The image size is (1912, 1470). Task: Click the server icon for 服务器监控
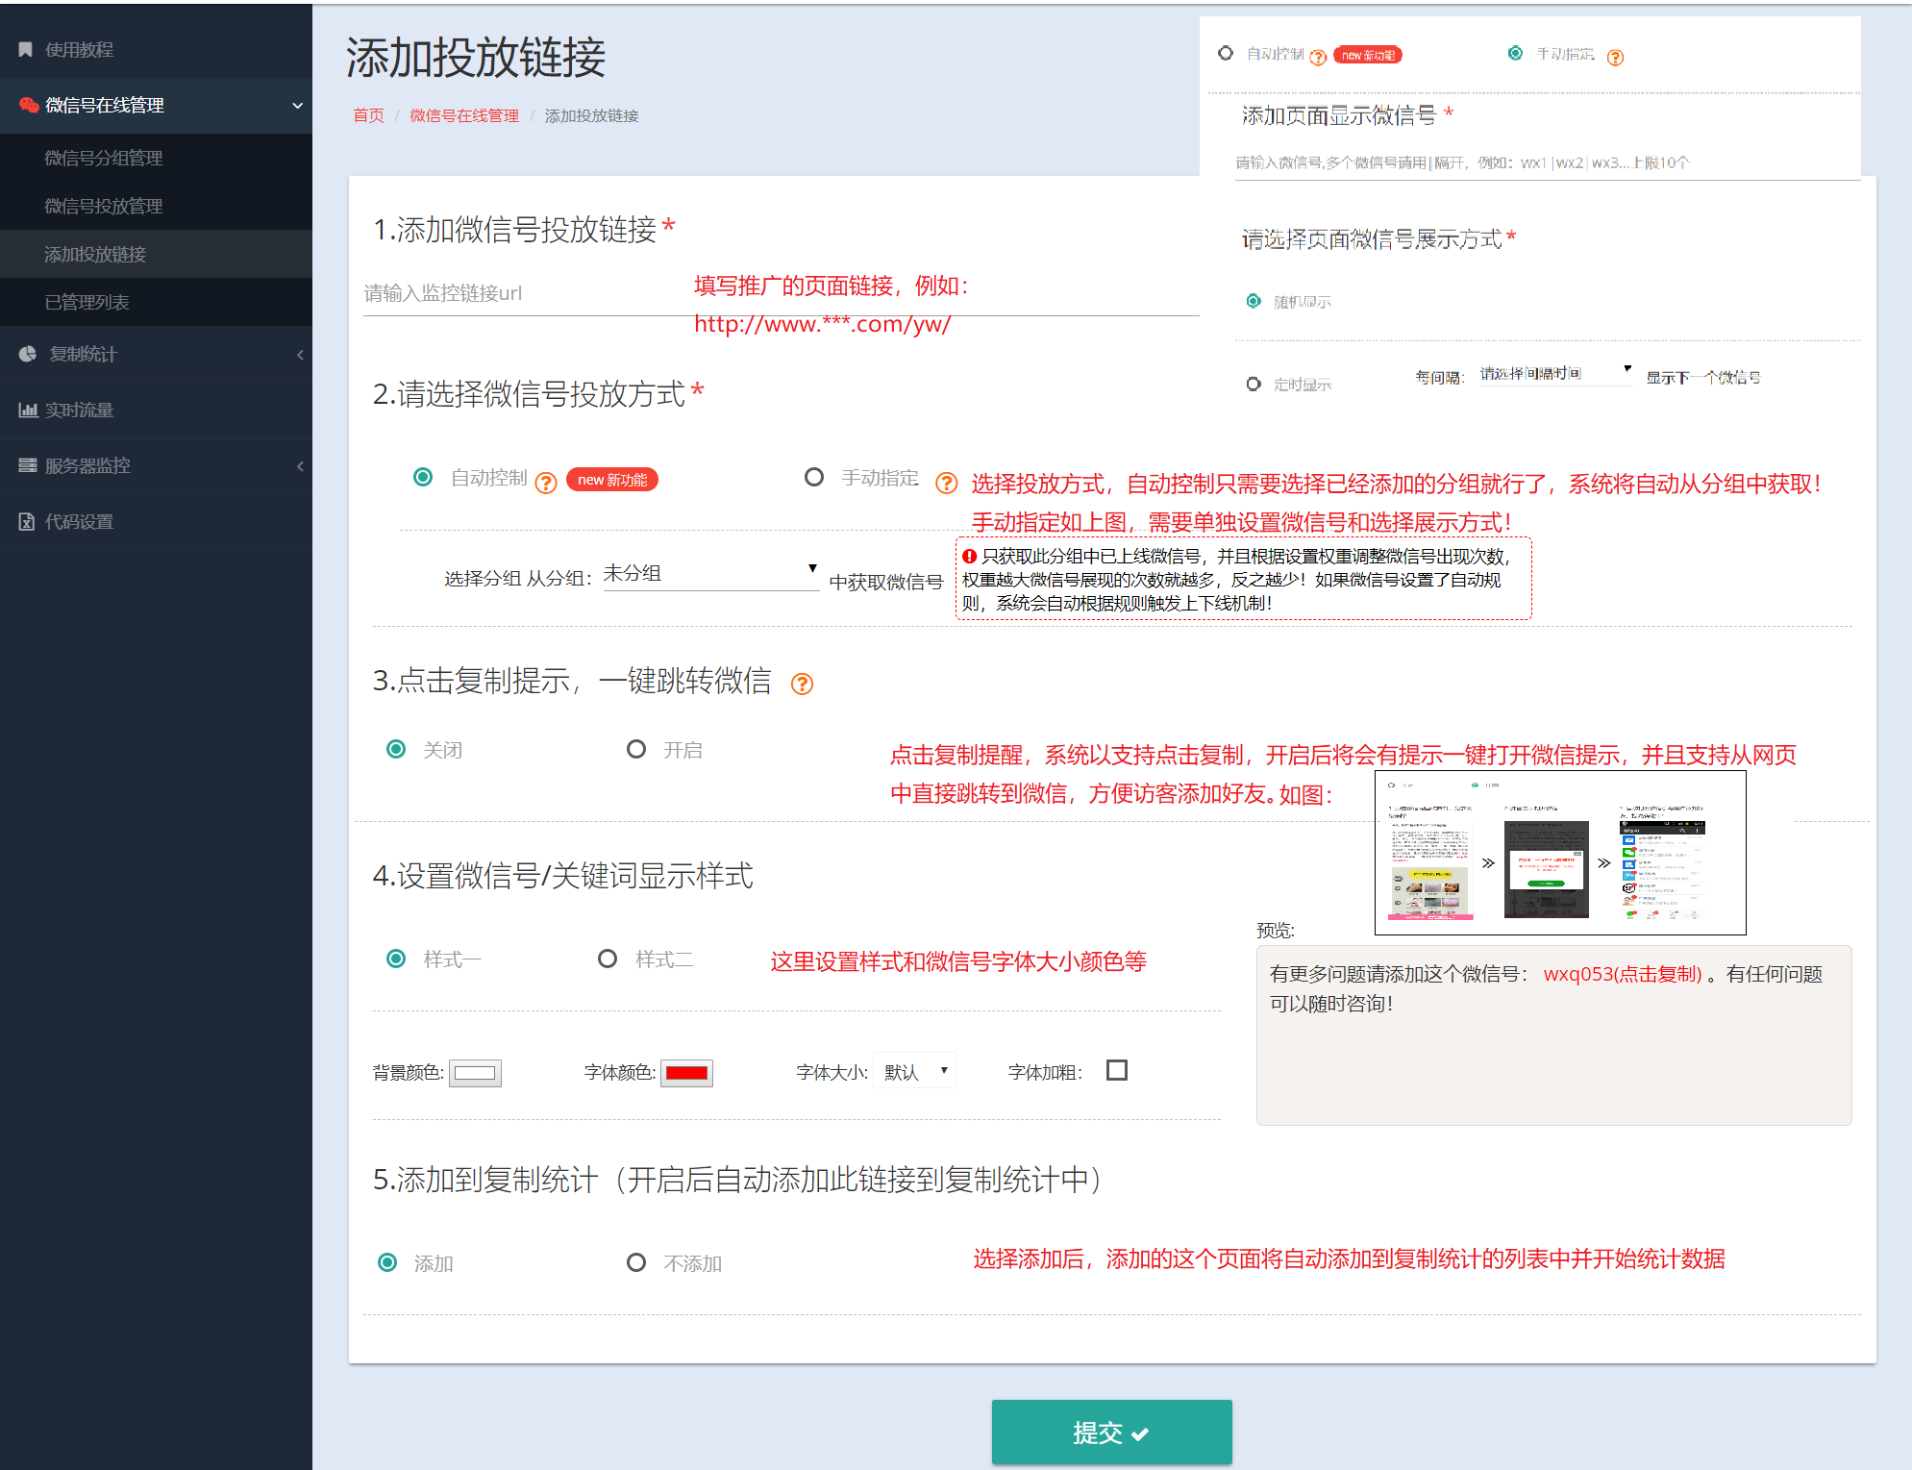pyautogui.click(x=28, y=465)
